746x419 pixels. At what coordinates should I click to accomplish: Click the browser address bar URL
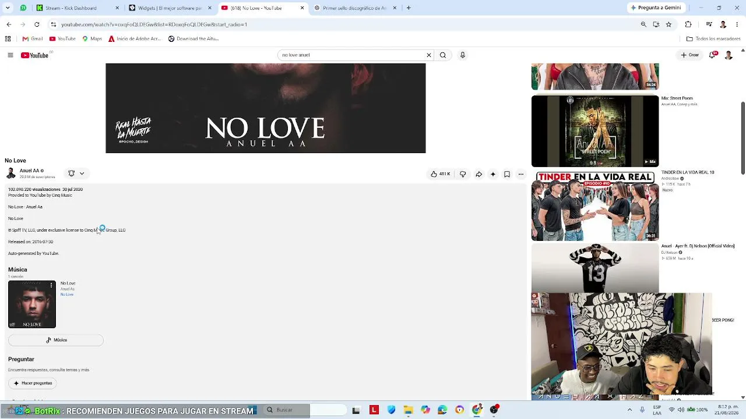pyautogui.click(x=154, y=24)
